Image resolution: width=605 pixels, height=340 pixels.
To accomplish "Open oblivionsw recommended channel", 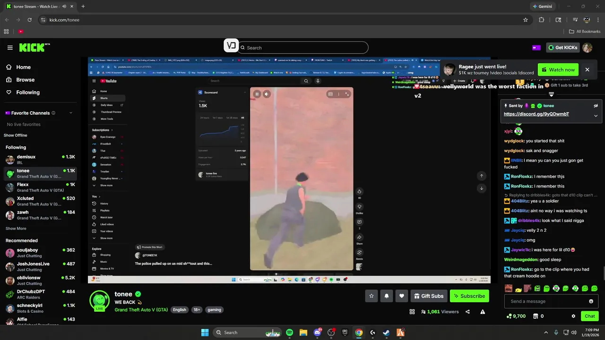I will coord(40,280).
